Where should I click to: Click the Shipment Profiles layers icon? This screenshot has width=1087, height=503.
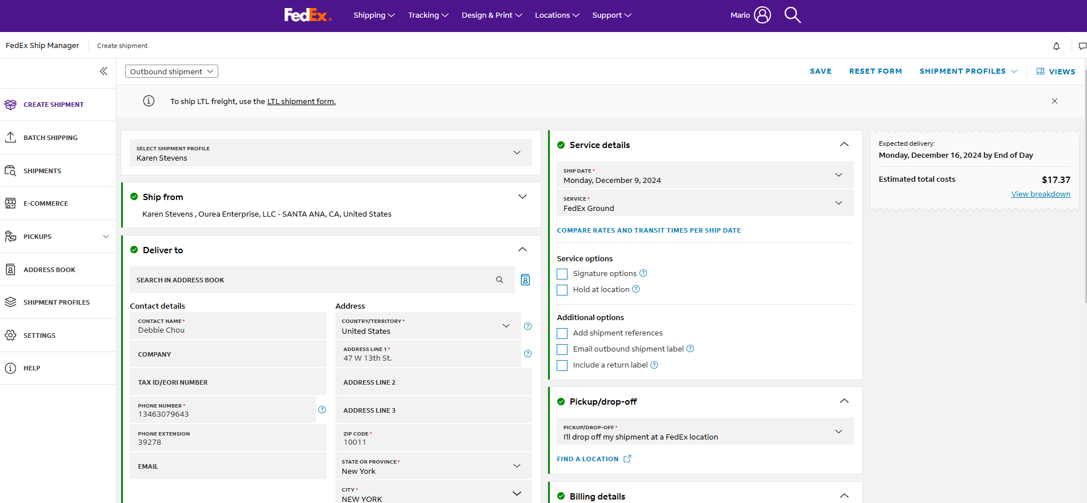click(x=10, y=302)
